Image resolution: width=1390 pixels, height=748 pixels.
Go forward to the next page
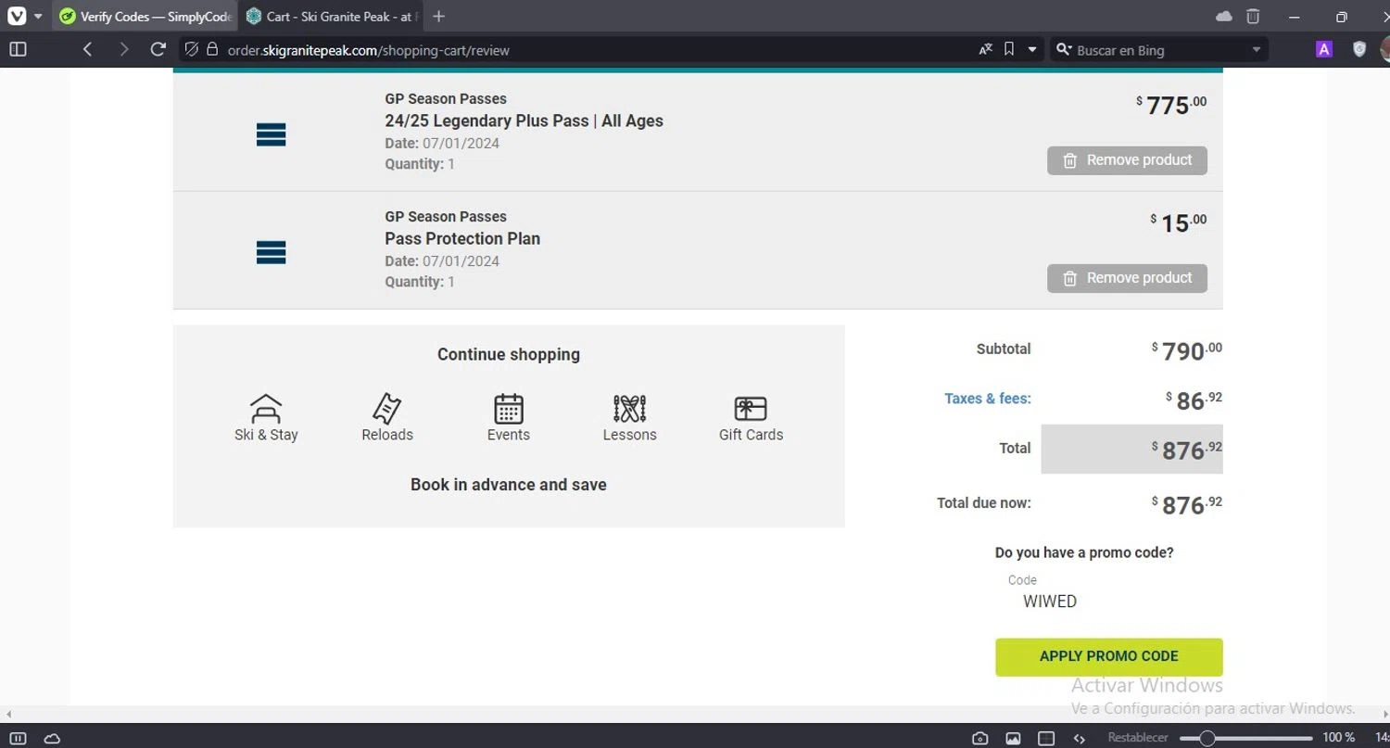[x=124, y=49]
